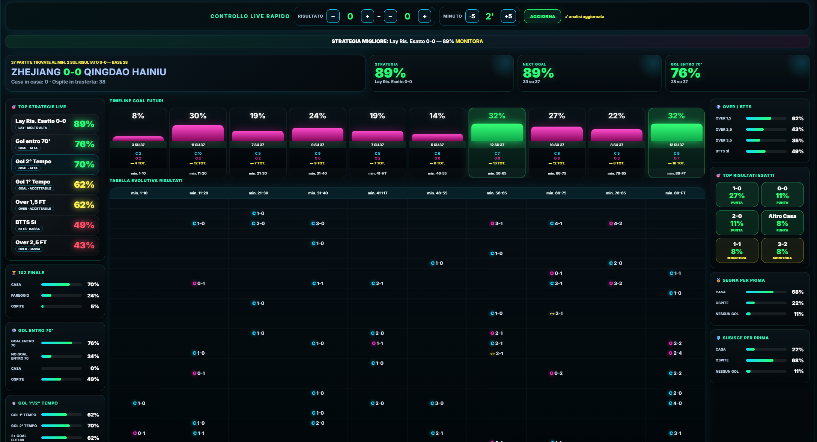
Task: Increase the home team score with plus
Action: 367,16
